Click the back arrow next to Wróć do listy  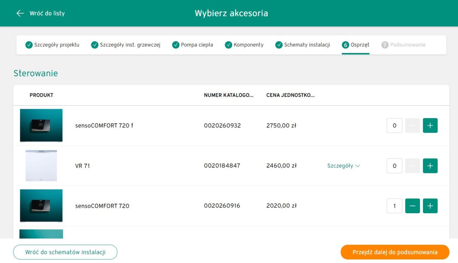tap(20, 13)
